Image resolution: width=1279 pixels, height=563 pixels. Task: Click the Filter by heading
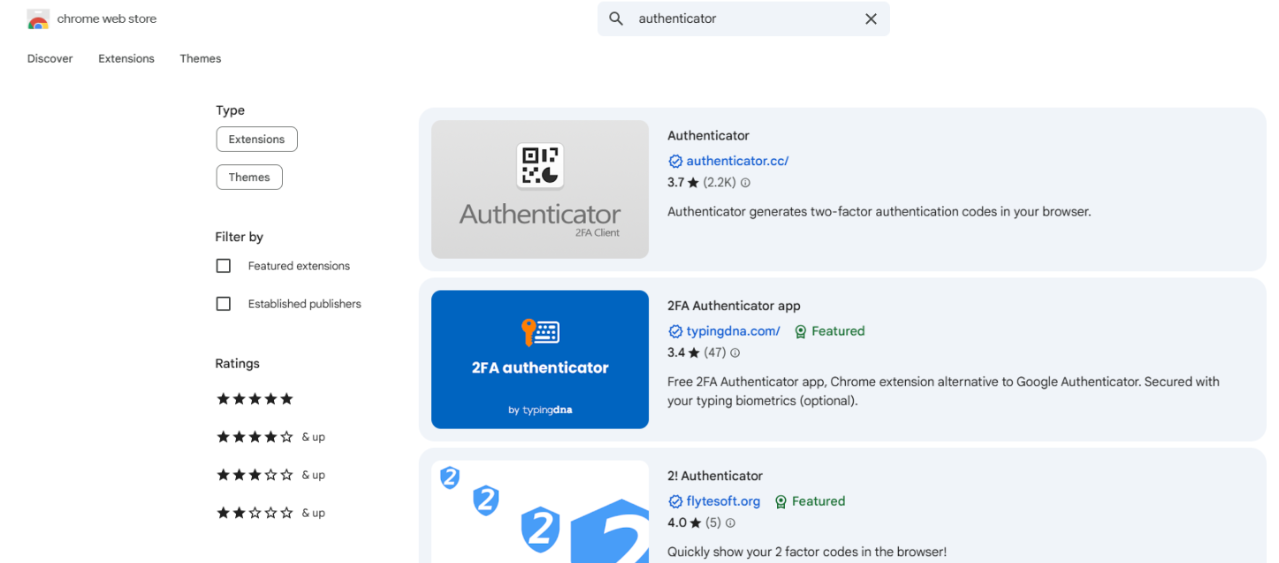point(240,237)
